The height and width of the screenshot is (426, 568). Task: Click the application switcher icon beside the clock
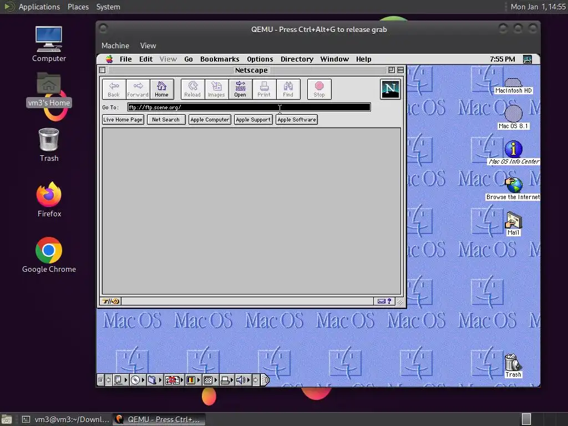528,59
